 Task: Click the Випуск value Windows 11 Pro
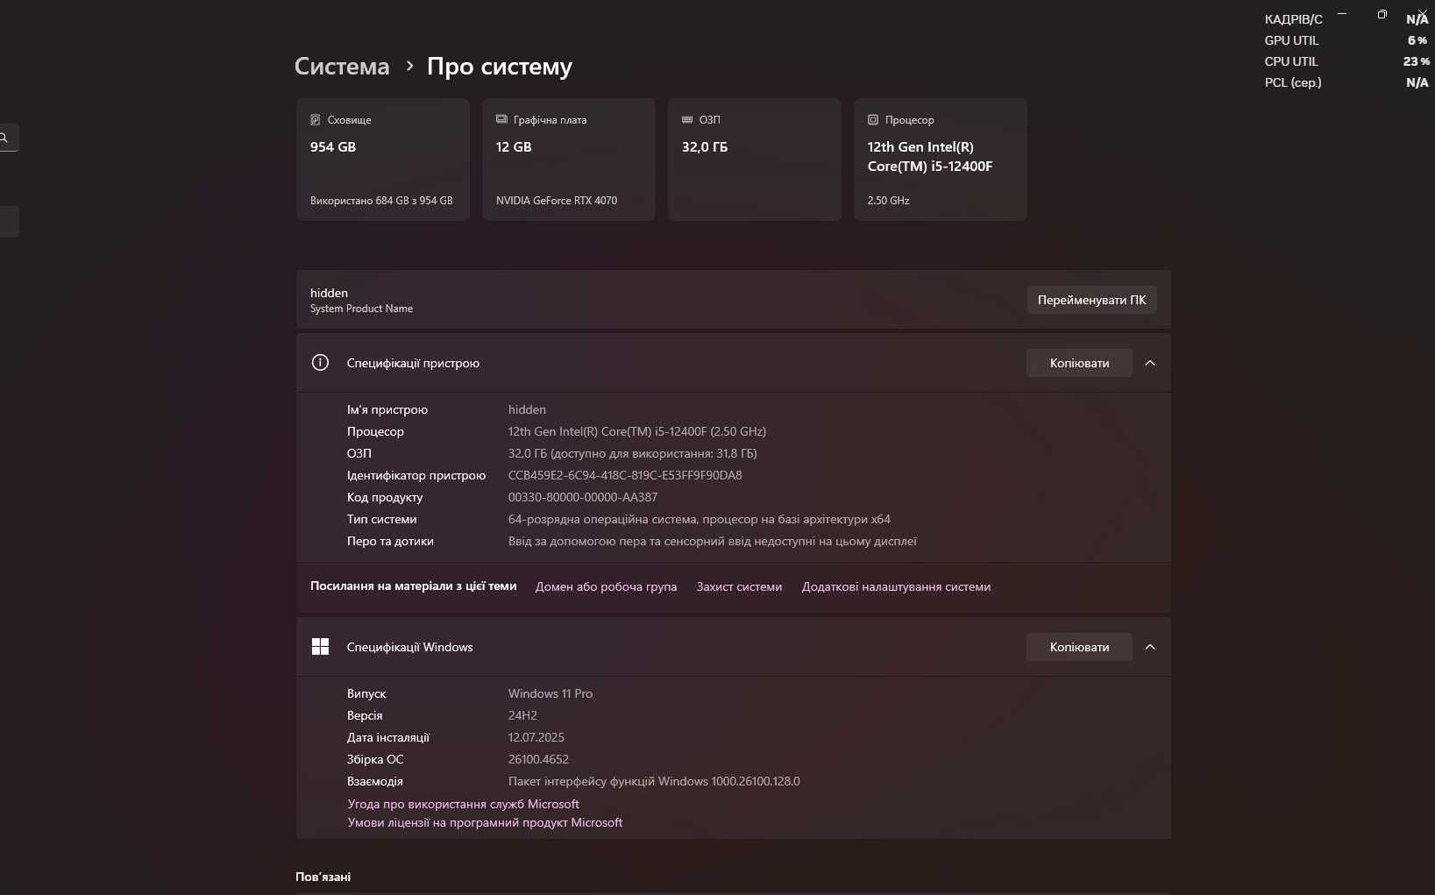pyautogui.click(x=551, y=693)
